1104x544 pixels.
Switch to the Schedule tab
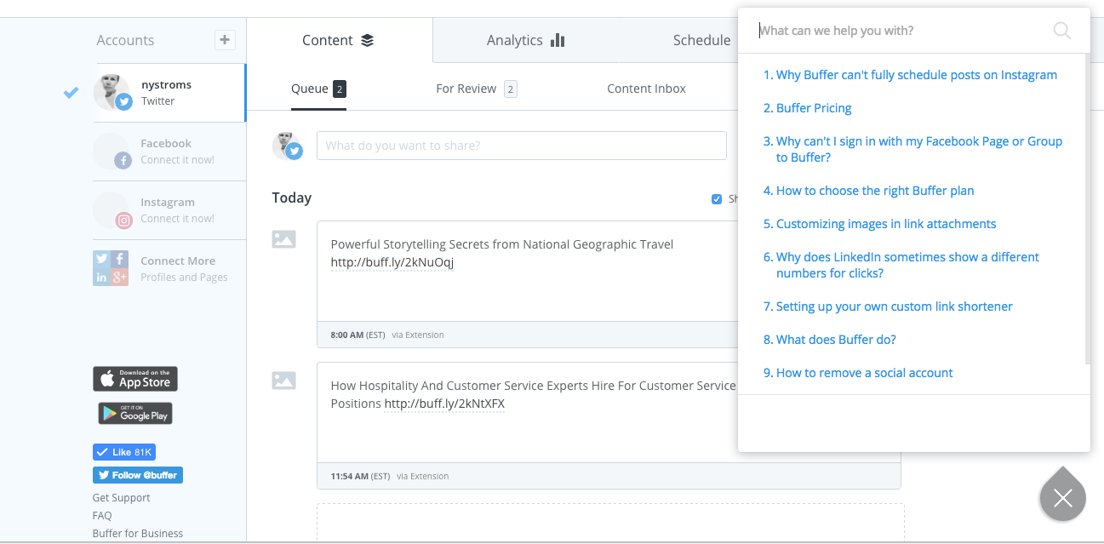[x=701, y=40]
